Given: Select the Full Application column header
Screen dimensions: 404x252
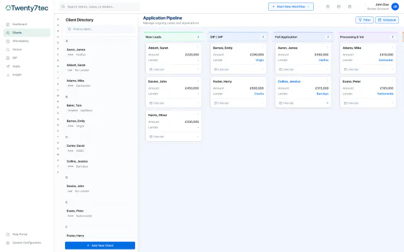Looking at the screenshot, I should 303,37.
